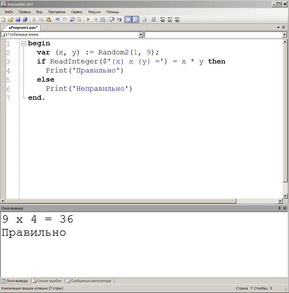289x293 pixels.
Task: Click the Save all files icon
Action: pyautogui.click(x=25, y=19)
